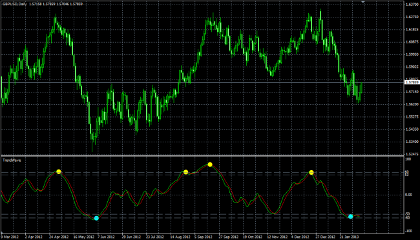Click the 100 level on indicator scale
The image size is (420, 240).
(x=408, y=159)
